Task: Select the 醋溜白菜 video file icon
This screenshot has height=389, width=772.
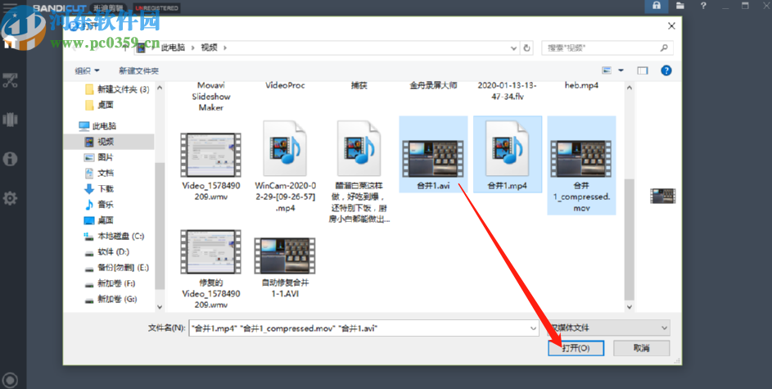Action: point(359,149)
